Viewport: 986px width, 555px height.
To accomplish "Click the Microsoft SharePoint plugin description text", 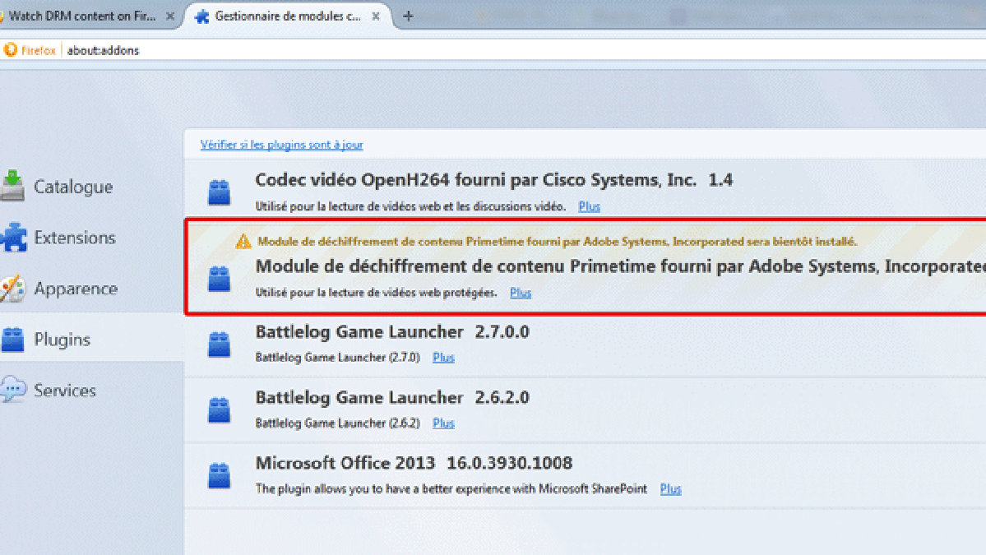I will pyautogui.click(x=451, y=488).
